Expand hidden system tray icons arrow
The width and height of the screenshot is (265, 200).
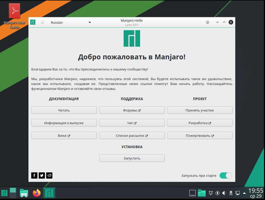244,193
